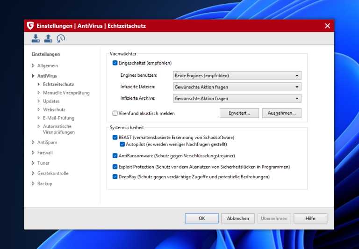359x249 pixels.
Task: Click the import settings icon in toolbar
Action: point(36,38)
